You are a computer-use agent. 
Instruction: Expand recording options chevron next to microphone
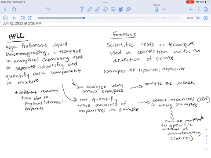(164, 9)
